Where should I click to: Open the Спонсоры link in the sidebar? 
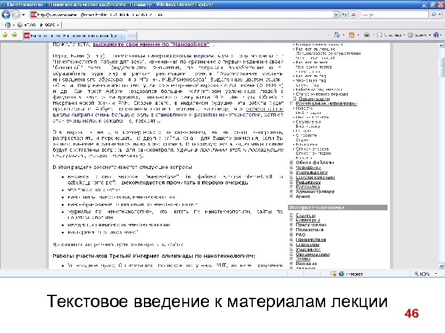307,244
